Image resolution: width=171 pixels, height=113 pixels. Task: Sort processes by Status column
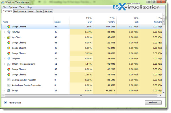57,22
